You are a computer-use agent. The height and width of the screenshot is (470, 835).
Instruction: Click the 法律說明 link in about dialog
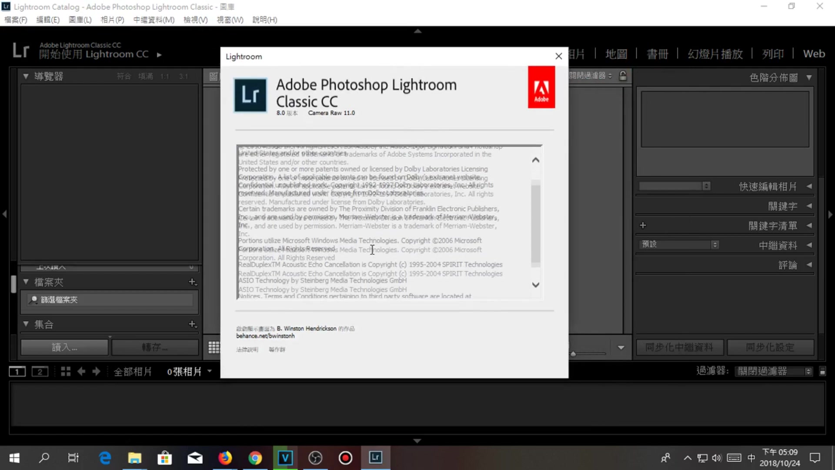pos(247,349)
